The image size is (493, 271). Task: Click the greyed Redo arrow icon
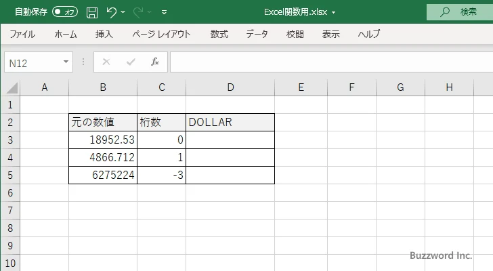tap(138, 12)
